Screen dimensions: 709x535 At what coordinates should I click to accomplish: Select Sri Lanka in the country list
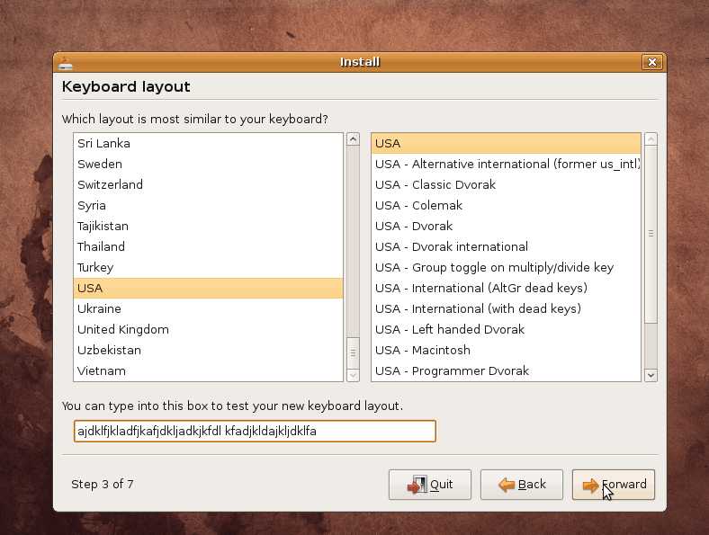tap(103, 143)
